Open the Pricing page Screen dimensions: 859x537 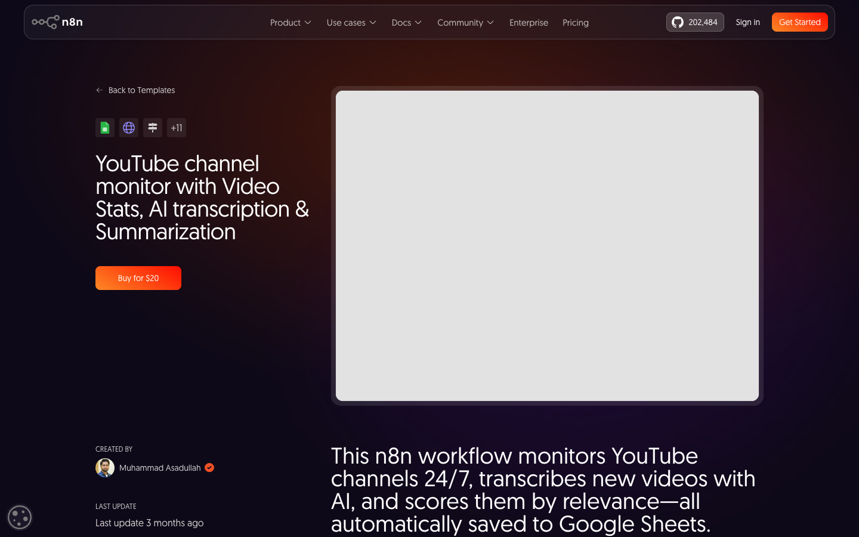click(576, 23)
